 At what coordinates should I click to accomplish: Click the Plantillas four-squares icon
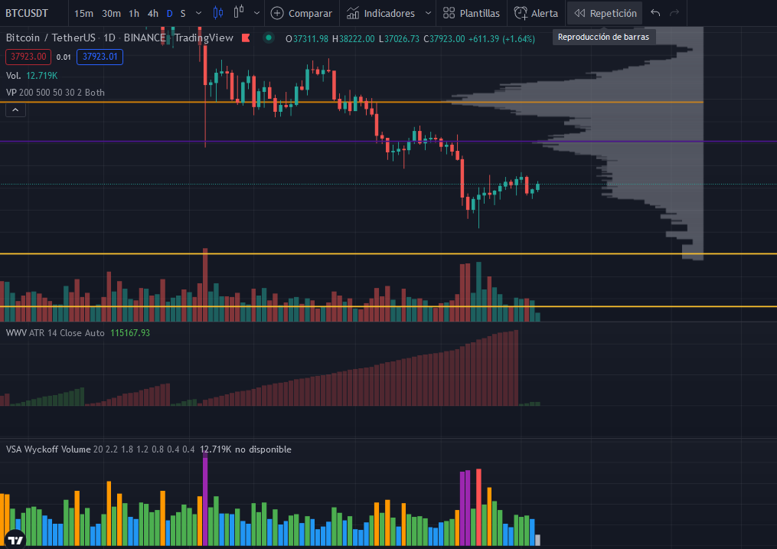[x=449, y=13]
